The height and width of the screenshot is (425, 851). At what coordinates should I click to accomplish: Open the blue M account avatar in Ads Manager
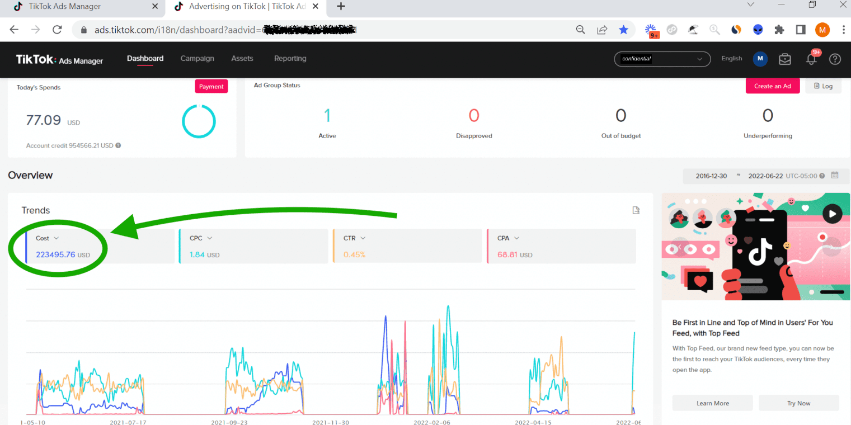(x=760, y=59)
